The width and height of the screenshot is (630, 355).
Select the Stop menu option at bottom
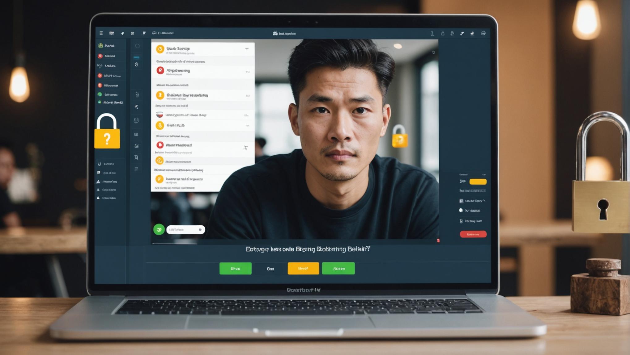303,268
